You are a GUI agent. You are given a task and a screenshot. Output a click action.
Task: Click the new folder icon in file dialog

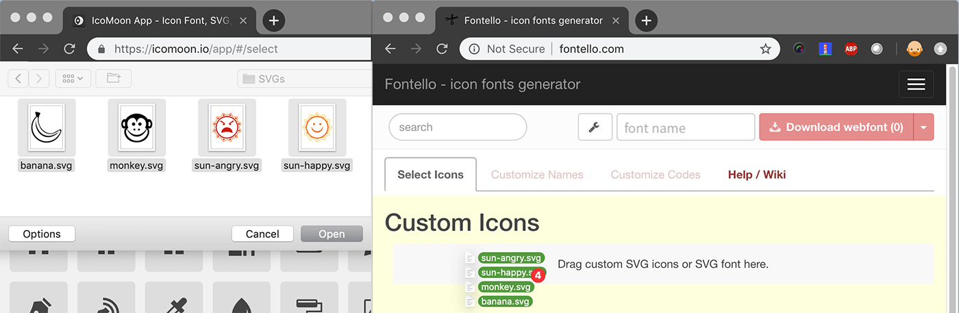[x=114, y=79]
